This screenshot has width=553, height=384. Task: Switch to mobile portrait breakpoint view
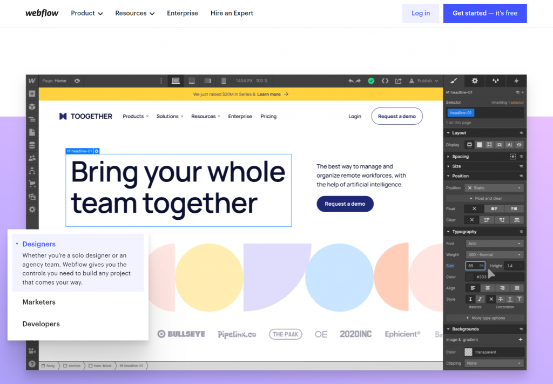pos(224,81)
